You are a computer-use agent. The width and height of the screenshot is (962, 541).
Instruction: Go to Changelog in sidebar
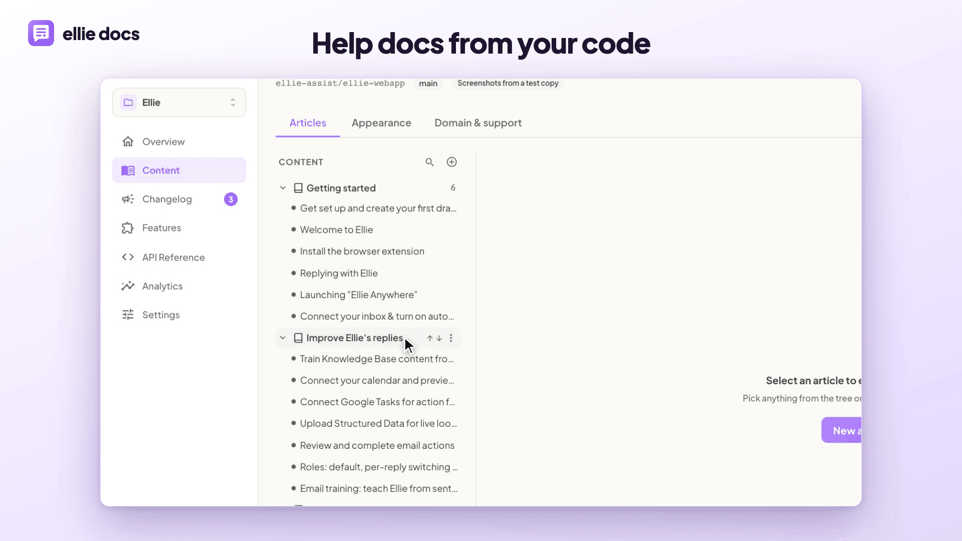[x=179, y=199]
